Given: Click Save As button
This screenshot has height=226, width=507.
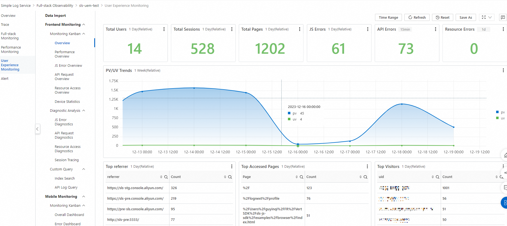Looking at the screenshot, I should point(466,17).
